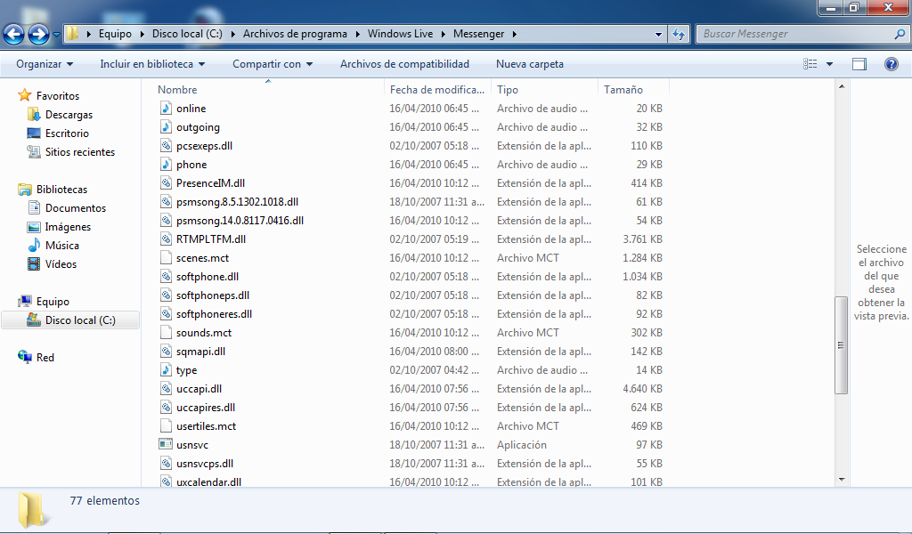Open the Compartir con menu
The image size is (912, 534).
point(273,64)
